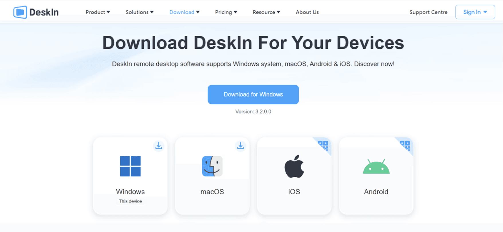Click the subtitle about supported systems
Image resolution: width=503 pixels, height=232 pixels.
click(x=253, y=64)
